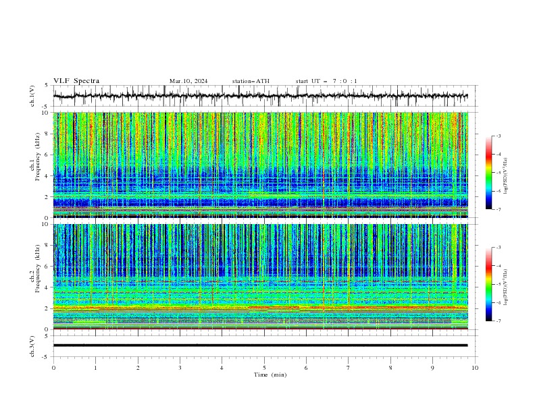Select the "station=ATH" header label
535x413 pixels.
pos(251,81)
